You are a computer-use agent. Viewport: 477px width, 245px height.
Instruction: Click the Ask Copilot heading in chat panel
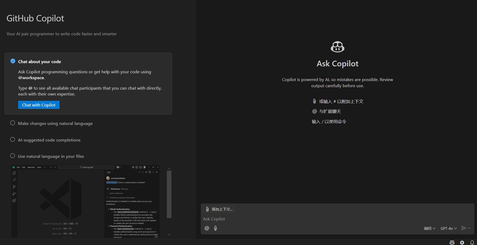[337, 64]
